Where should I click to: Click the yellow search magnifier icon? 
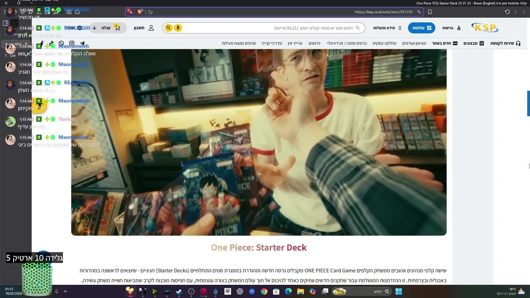169,28
